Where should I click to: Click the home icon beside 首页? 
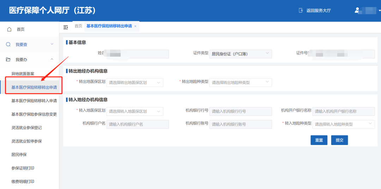tap(10, 29)
